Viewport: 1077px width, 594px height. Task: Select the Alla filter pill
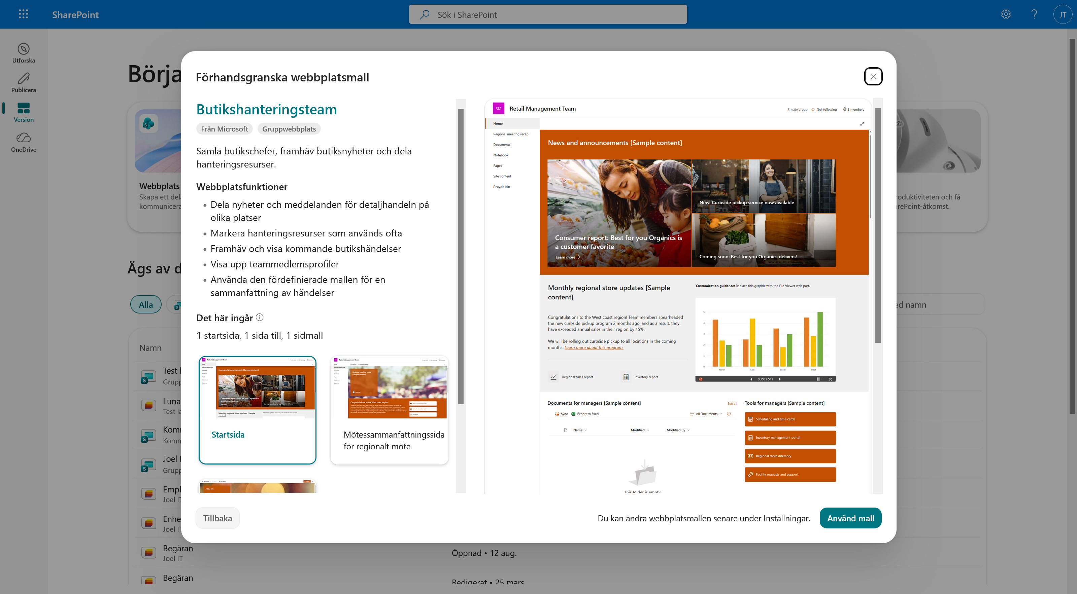coord(145,304)
